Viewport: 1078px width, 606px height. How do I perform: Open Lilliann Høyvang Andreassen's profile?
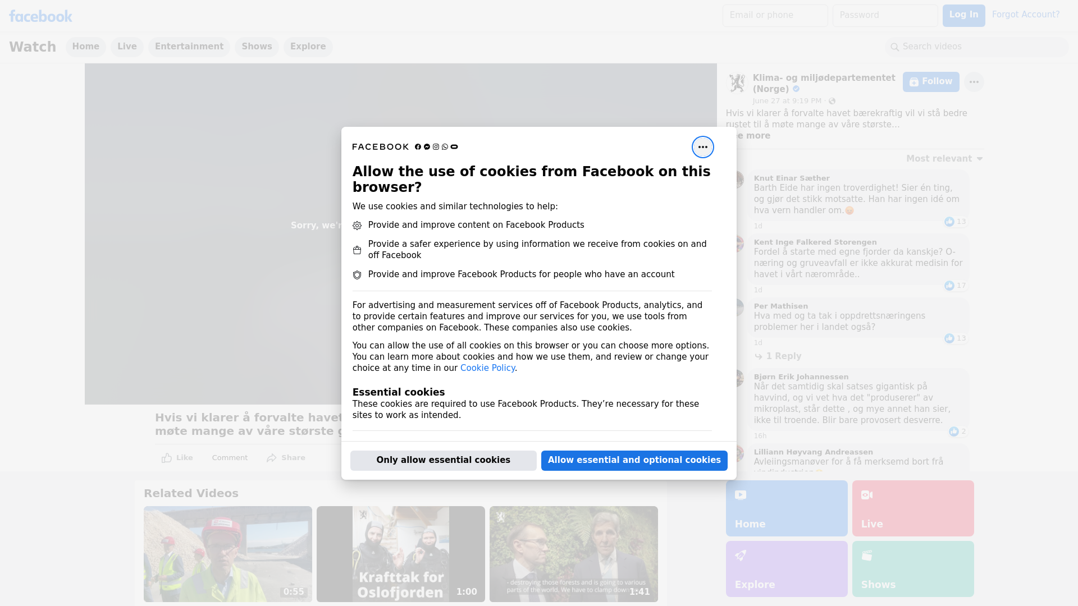pos(813,452)
